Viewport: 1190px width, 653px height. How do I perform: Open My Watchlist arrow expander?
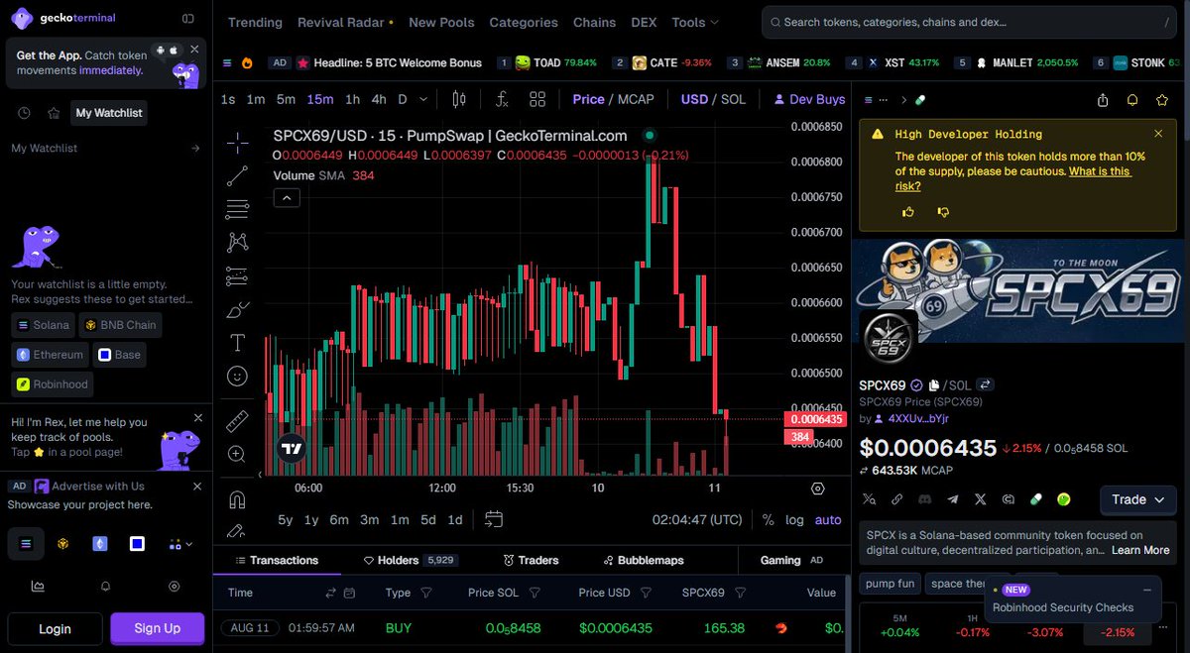[195, 148]
